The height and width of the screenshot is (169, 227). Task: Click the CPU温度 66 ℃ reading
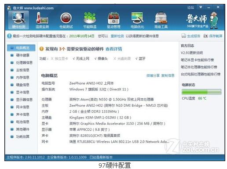point(194,98)
